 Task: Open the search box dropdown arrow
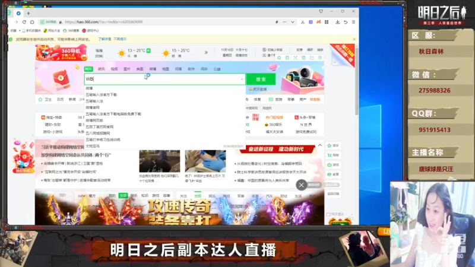(x=242, y=80)
